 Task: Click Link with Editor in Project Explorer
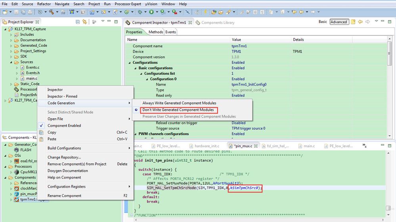pyautogui.click(x=84, y=22)
